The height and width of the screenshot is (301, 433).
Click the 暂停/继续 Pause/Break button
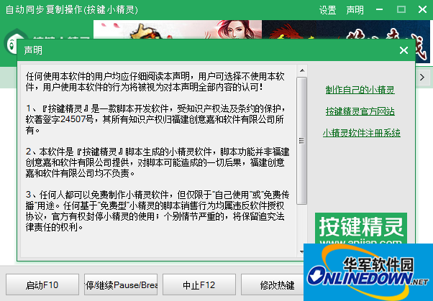click(121, 284)
